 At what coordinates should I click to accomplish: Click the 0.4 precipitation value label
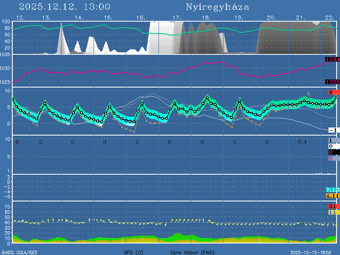coord(302,142)
